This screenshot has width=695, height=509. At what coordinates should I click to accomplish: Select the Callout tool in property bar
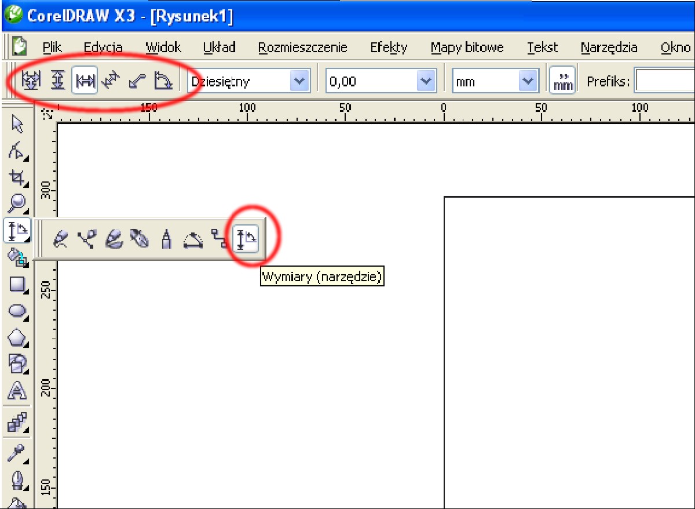pos(136,81)
